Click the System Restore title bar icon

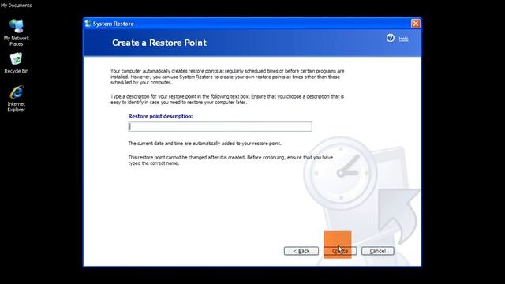point(88,24)
